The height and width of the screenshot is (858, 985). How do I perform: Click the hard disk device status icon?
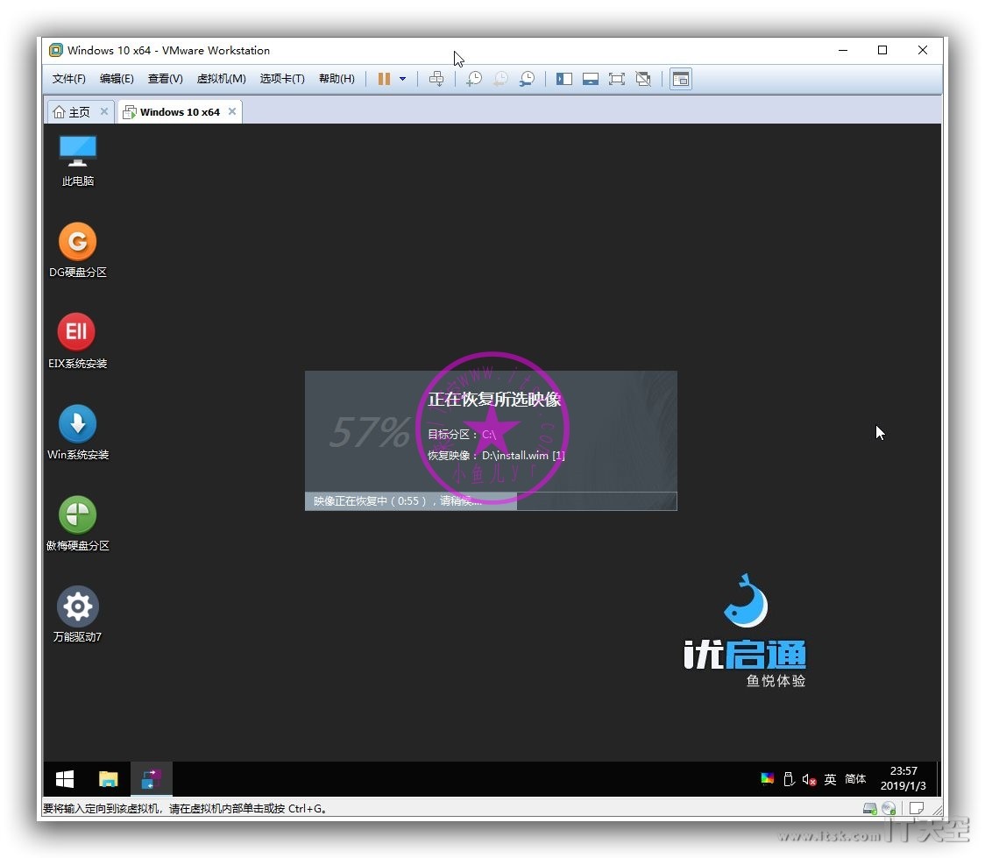click(870, 808)
